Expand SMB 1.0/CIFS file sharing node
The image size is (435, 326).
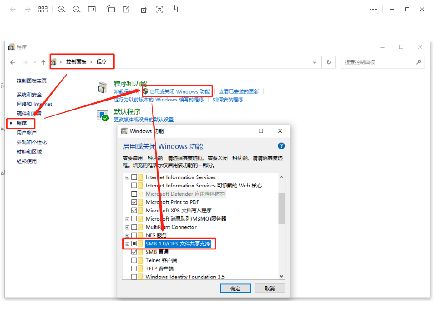tap(127, 244)
